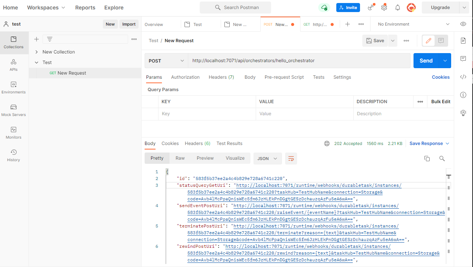Open the dropdown next to Upgrade

click(x=464, y=8)
